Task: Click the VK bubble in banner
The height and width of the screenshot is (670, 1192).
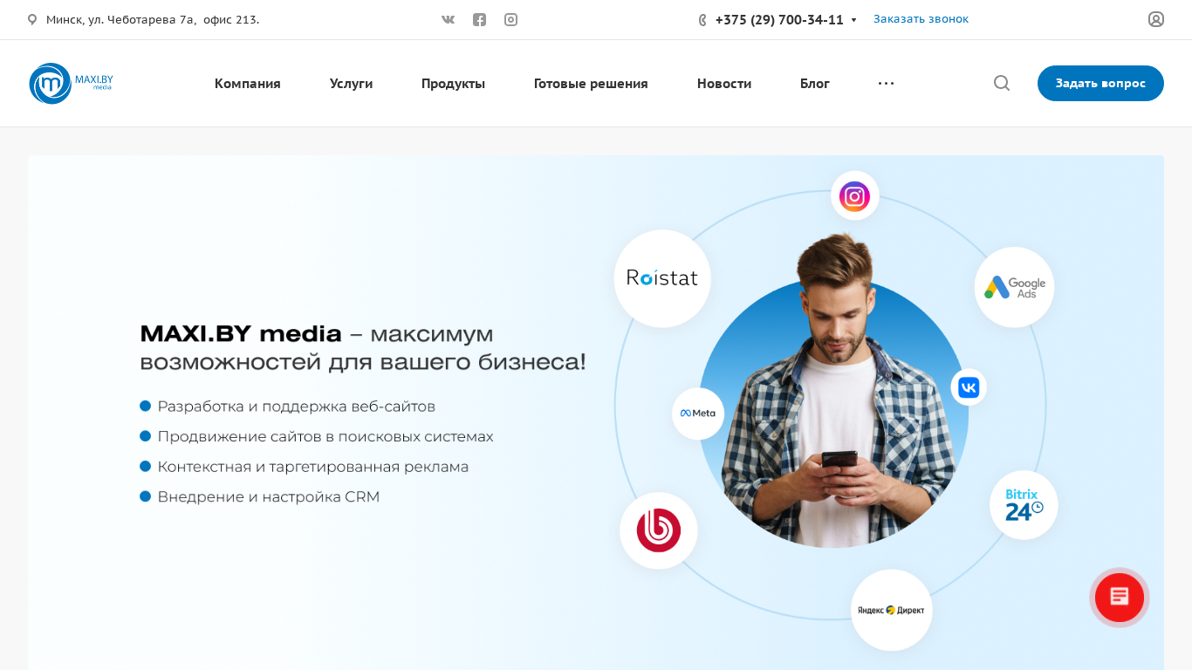Action: pyautogui.click(x=969, y=387)
